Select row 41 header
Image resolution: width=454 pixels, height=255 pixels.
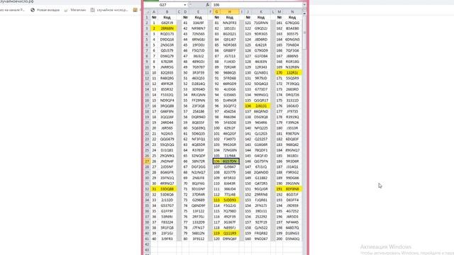[x=147, y=239]
